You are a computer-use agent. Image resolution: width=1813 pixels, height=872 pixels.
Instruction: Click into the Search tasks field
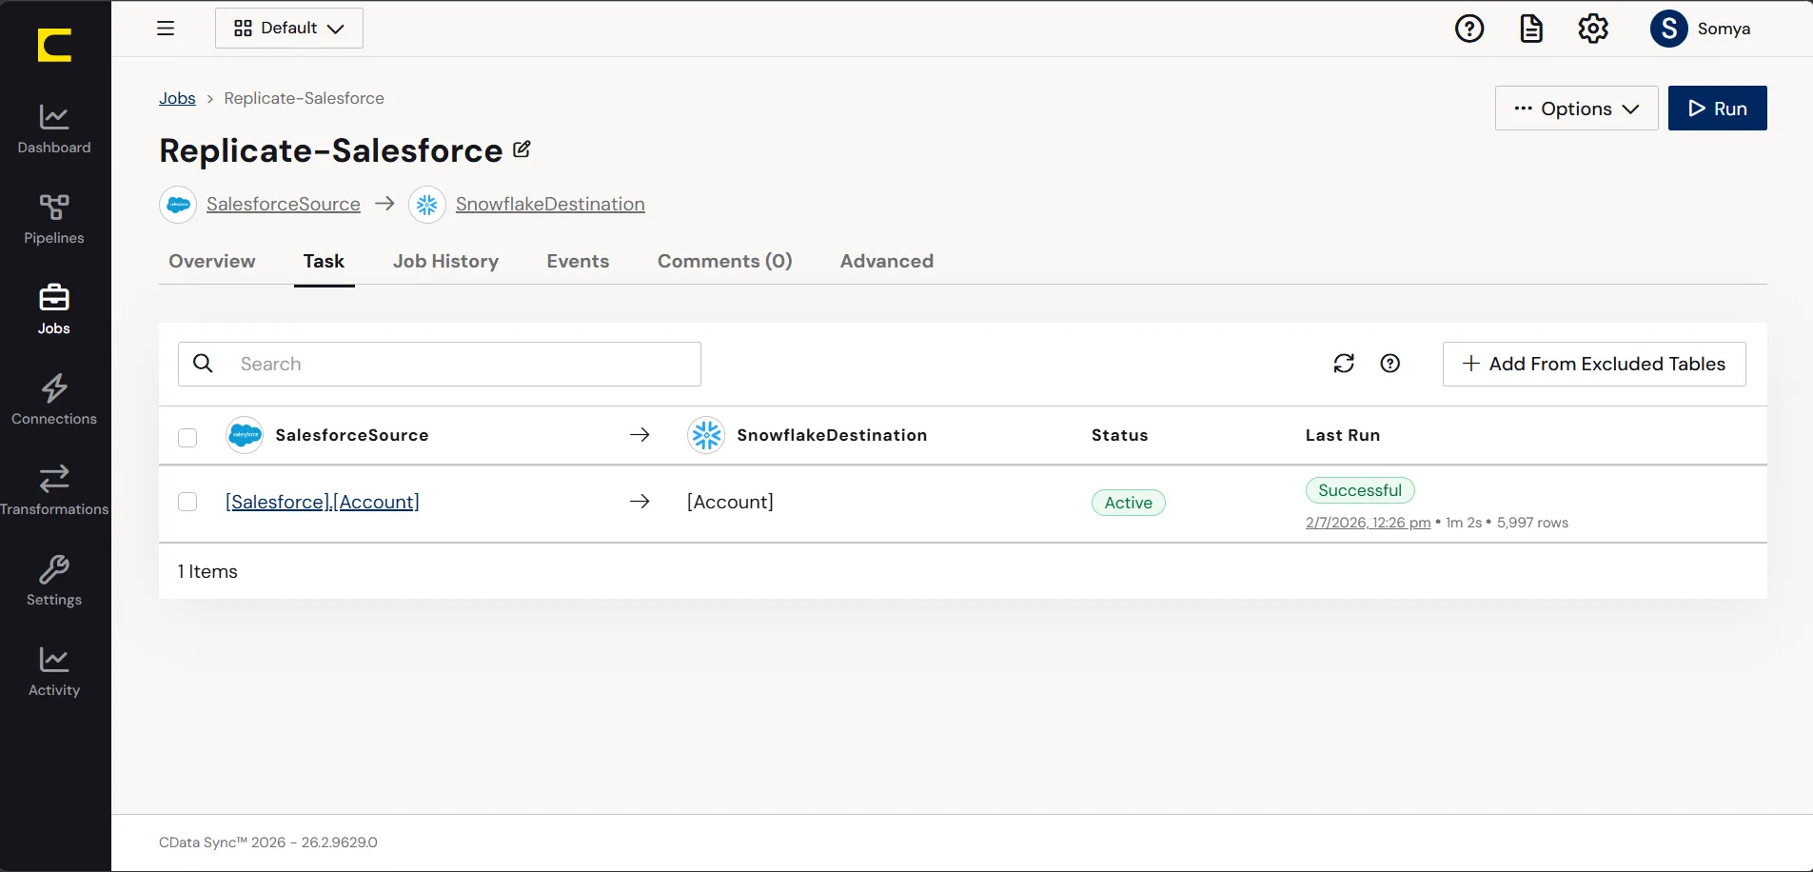pyautogui.click(x=440, y=364)
